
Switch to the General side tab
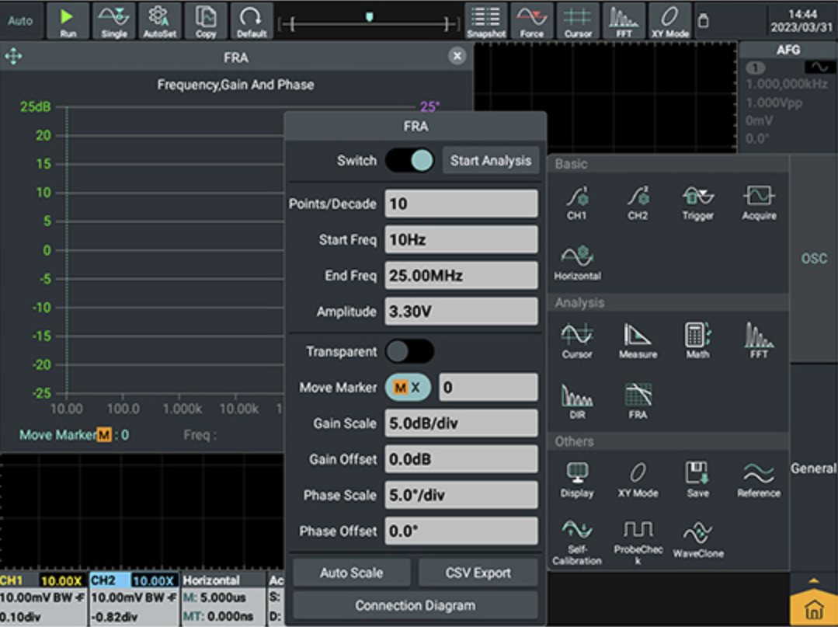point(813,469)
